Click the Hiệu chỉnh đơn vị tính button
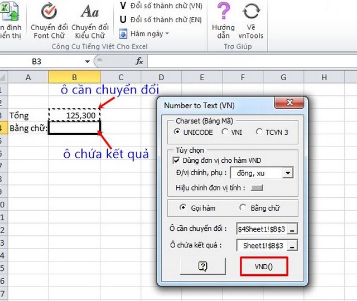The image size is (357, 301). pyautogui.click(x=257, y=188)
